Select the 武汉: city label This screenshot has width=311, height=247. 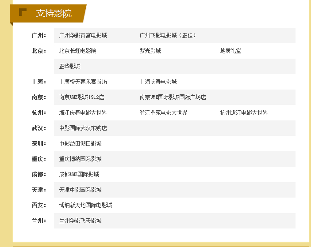pyautogui.click(x=39, y=128)
